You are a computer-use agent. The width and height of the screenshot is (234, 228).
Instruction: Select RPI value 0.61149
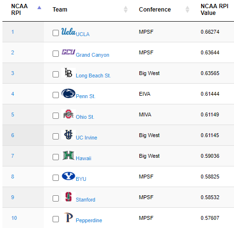click(210, 114)
